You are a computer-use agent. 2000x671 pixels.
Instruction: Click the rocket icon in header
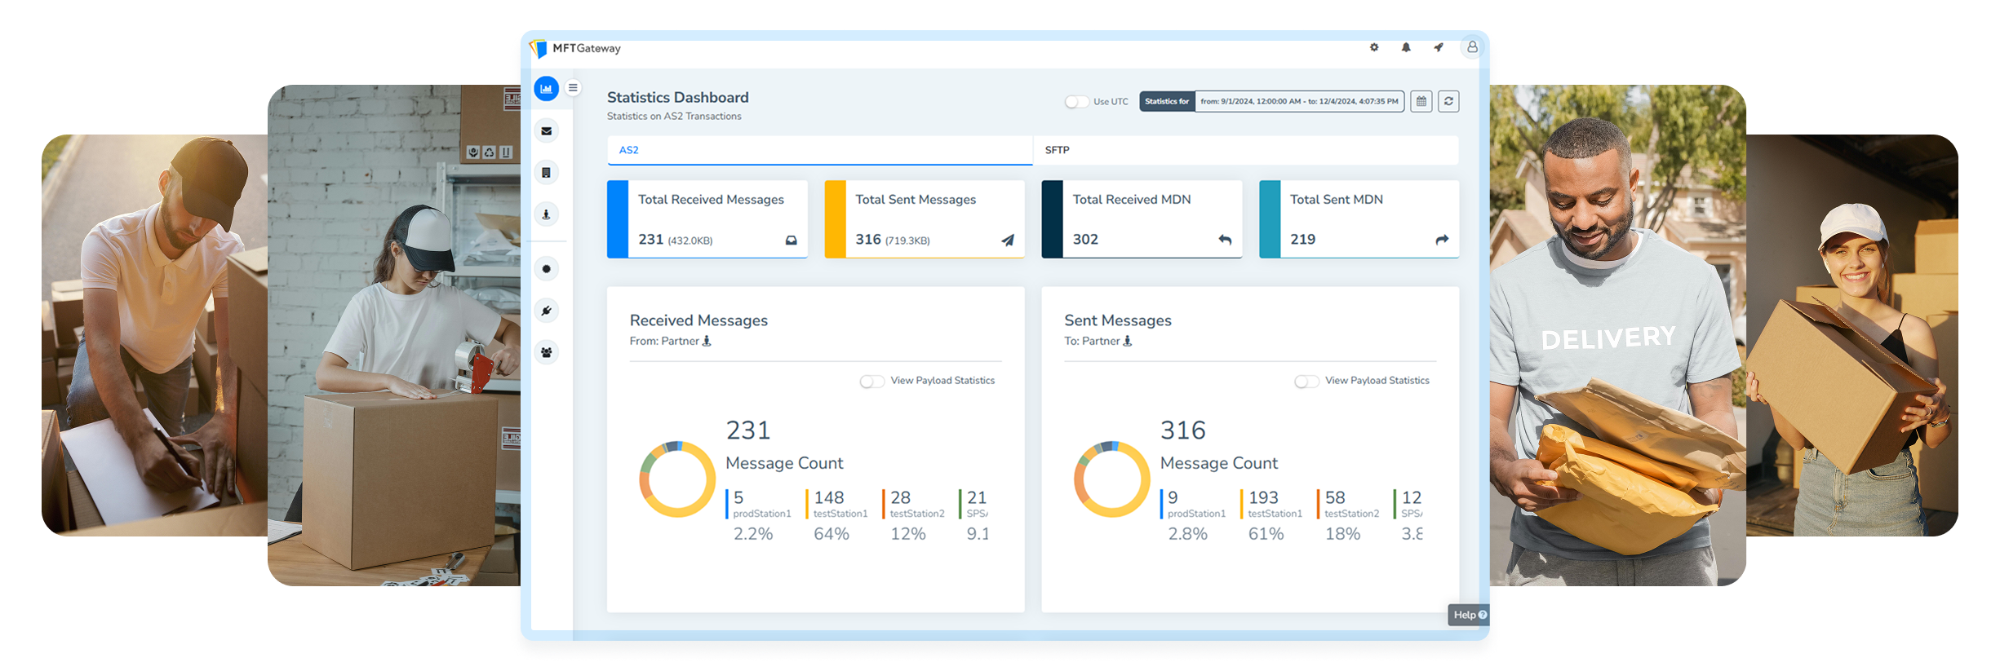tap(1439, 48)
